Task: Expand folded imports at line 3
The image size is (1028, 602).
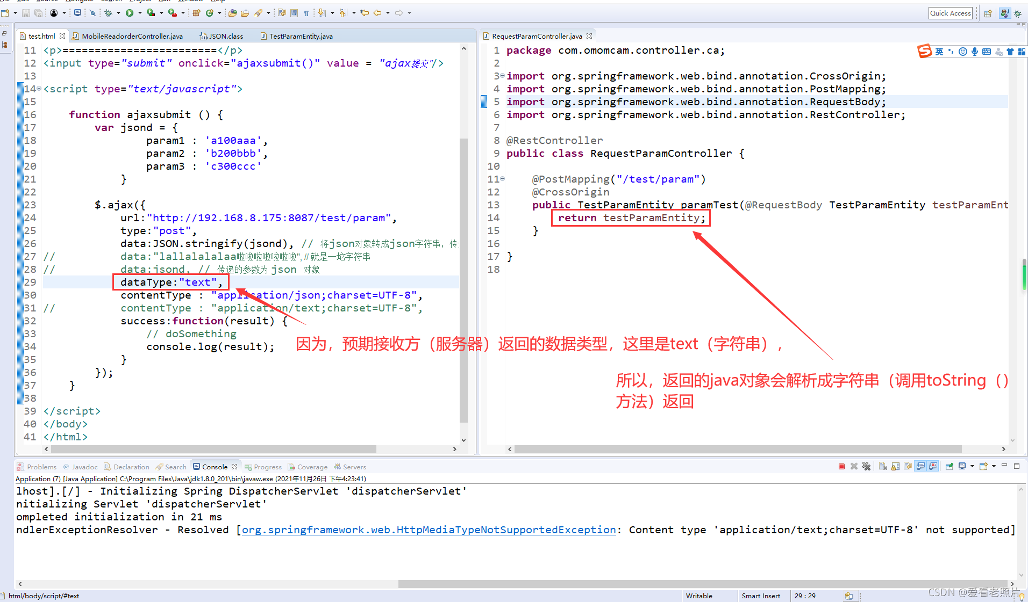Action: coord(503,76)
